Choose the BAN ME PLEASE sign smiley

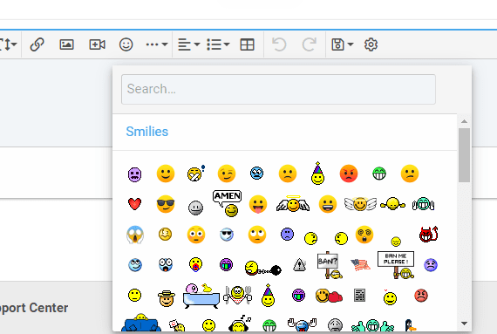point(396,265)
